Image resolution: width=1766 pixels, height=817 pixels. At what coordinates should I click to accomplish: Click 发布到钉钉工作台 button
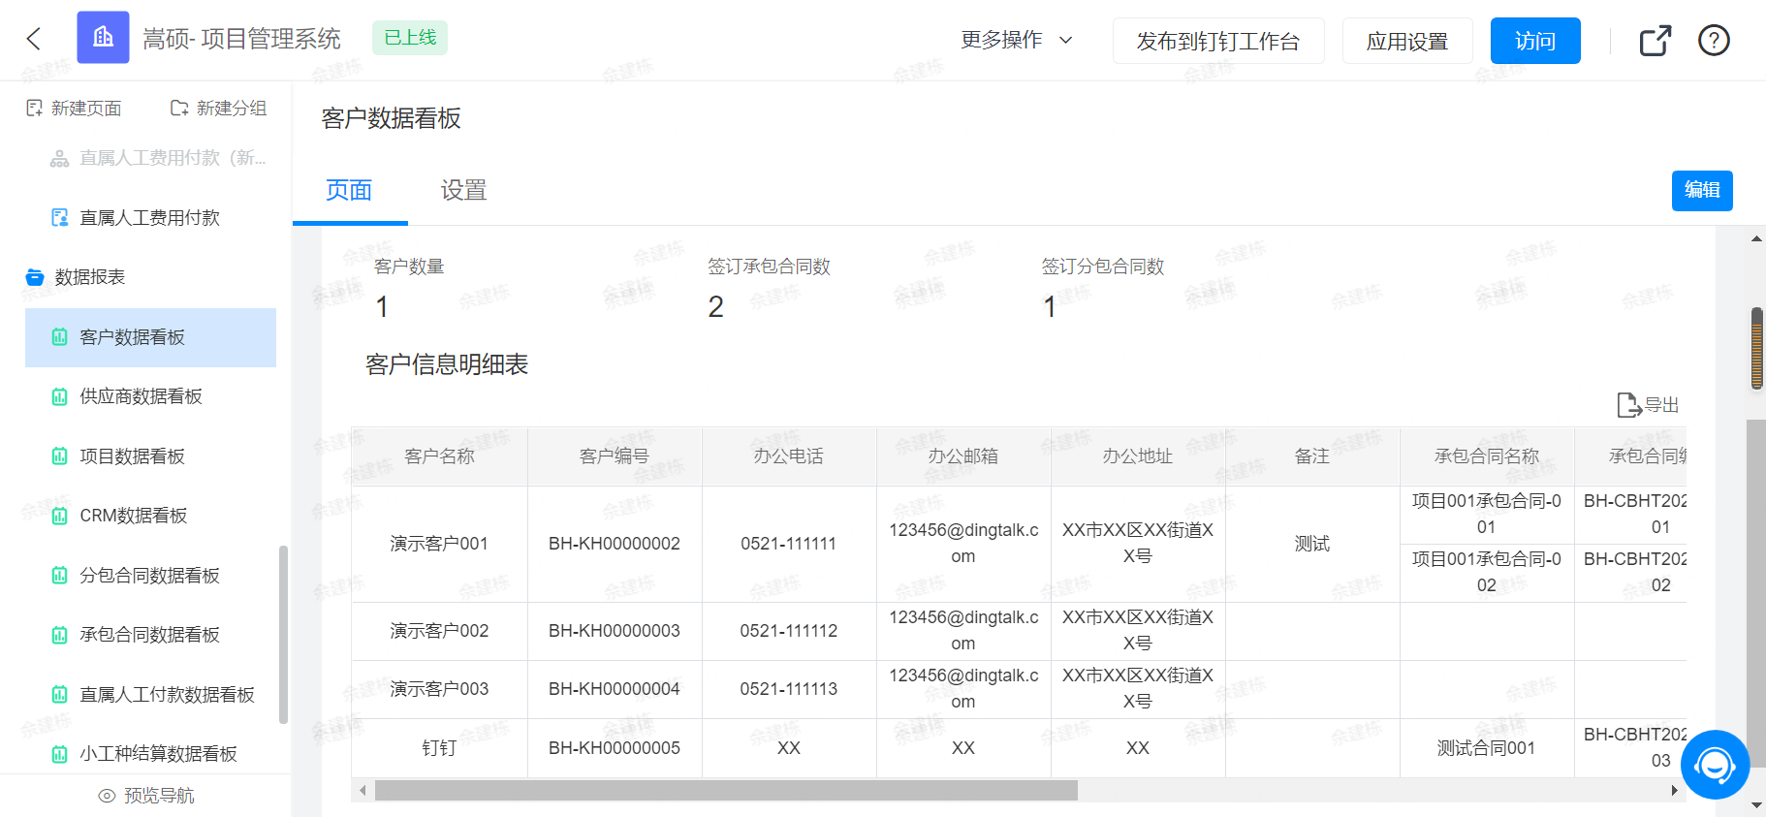(1218, 41)
